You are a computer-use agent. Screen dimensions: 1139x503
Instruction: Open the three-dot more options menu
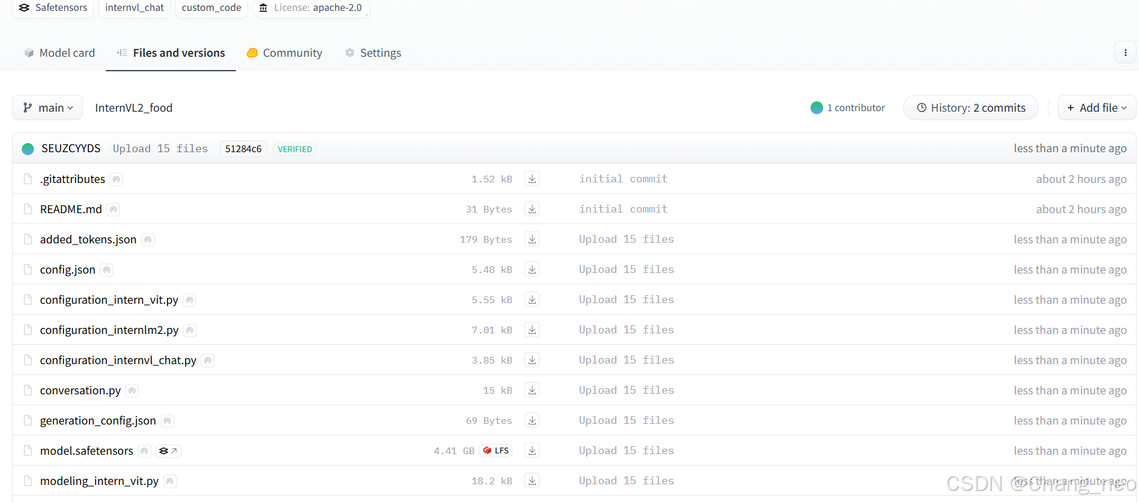(1125, 53)
